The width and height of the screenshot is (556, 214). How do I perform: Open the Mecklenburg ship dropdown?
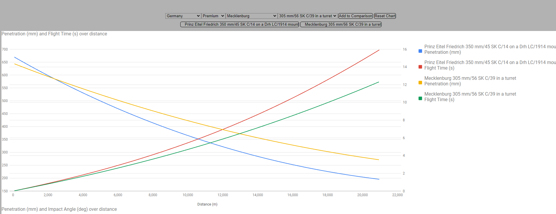[251, 16]
